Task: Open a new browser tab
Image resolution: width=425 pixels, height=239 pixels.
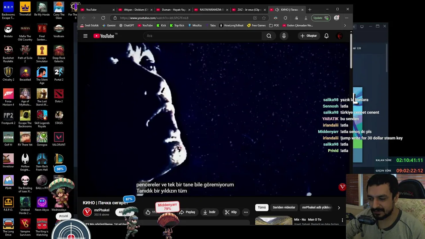Action: tap(310, 10)
